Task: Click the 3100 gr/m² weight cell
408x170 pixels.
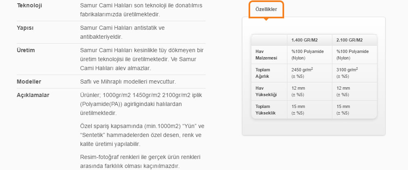Action: click(354, 73)
